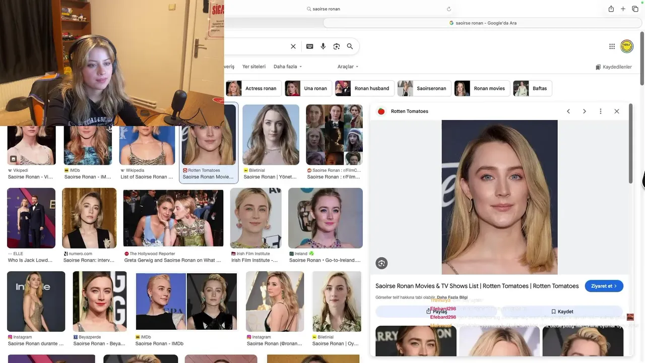Click the Rotten Tomatoes tomato logo

(x=381, y=111)
